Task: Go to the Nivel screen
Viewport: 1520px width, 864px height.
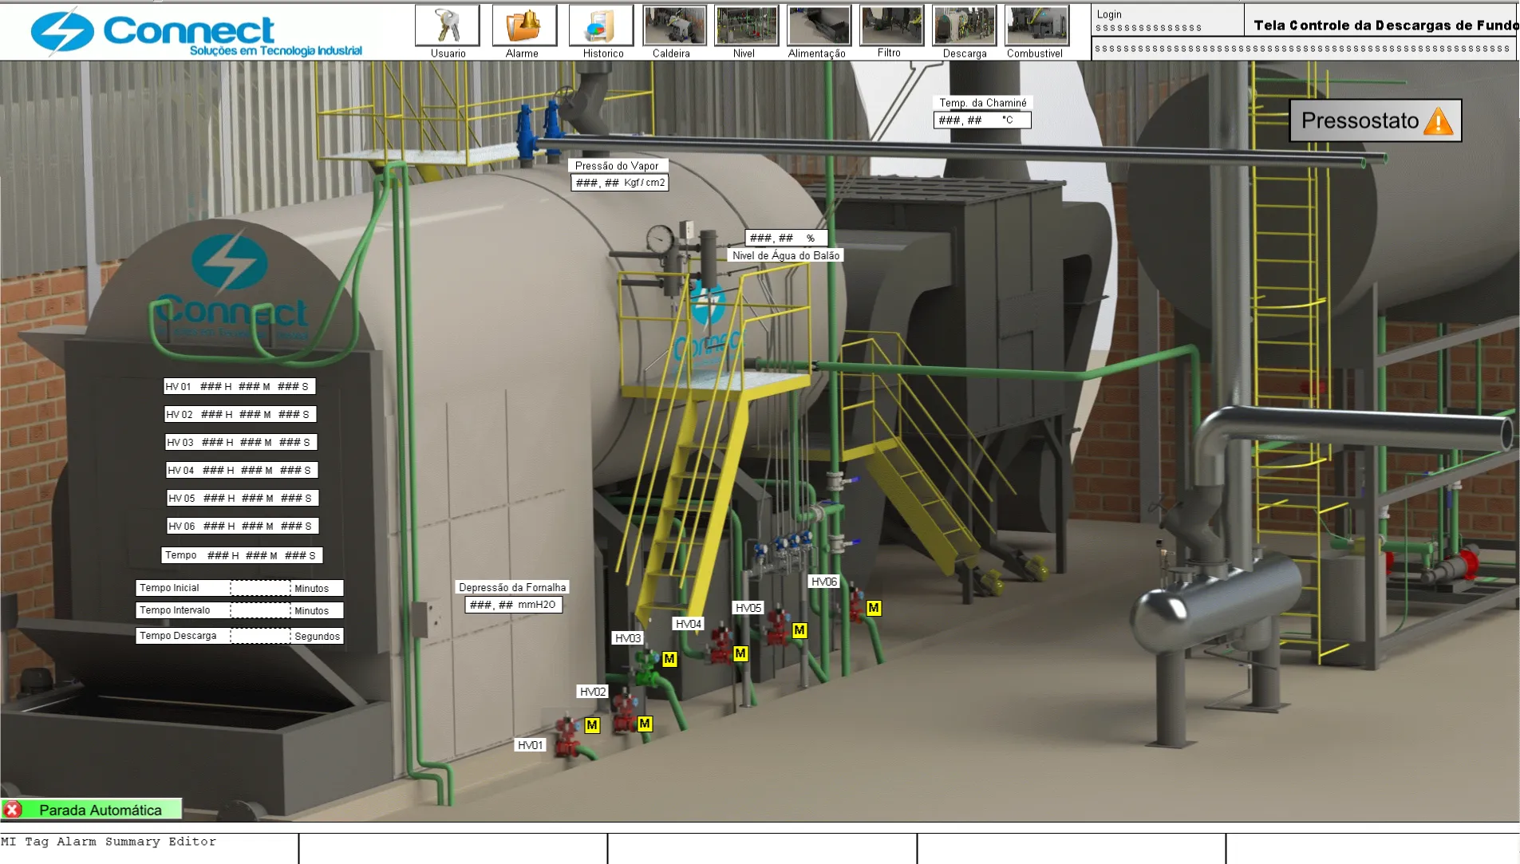Action: click(x=746, y=26)
